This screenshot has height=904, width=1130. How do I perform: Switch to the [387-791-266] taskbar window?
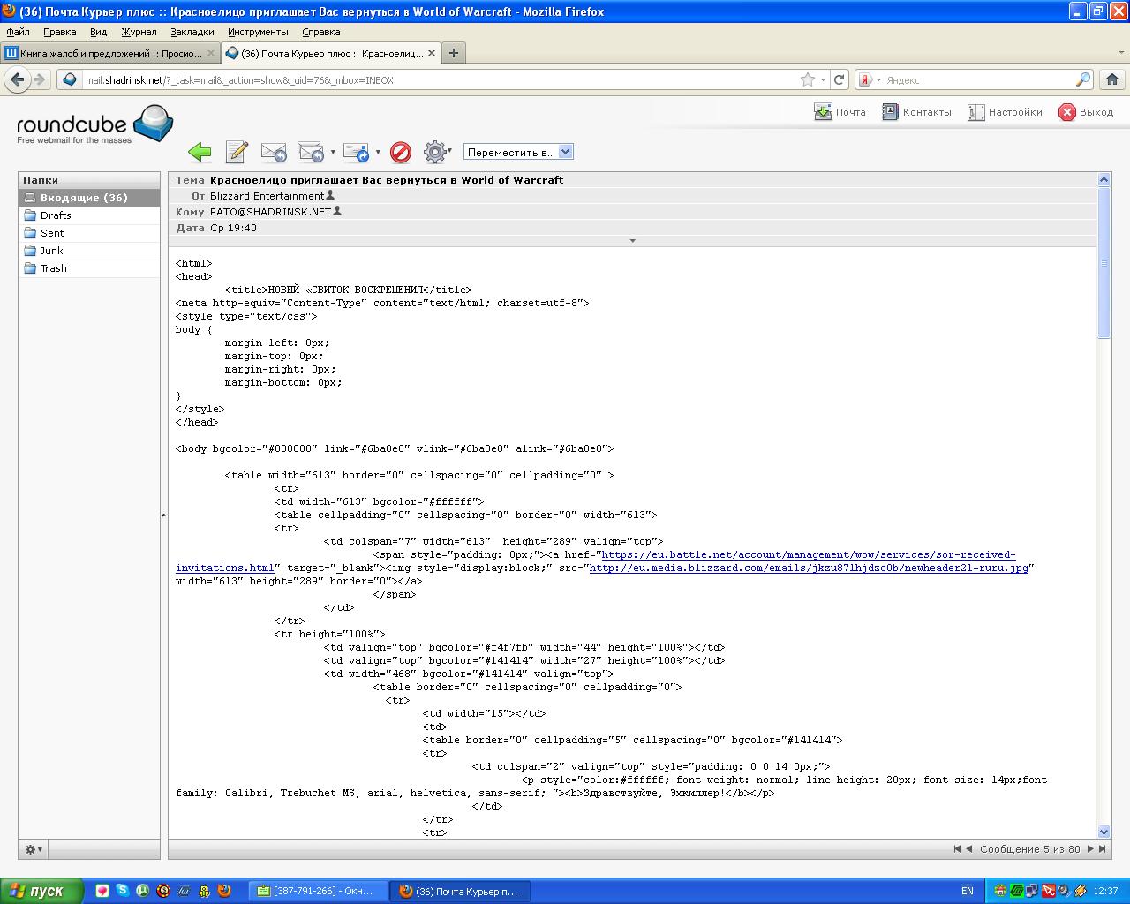pos(320,891)
